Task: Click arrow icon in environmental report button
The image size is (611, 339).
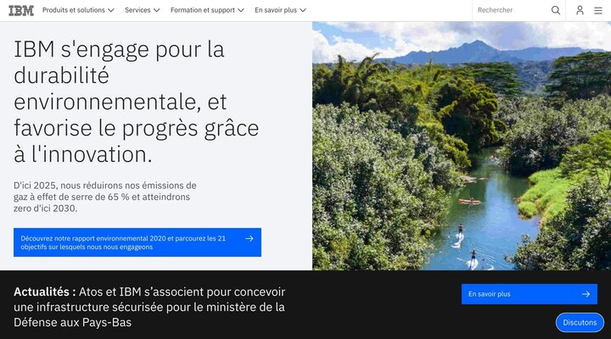Action: point(249,239)
